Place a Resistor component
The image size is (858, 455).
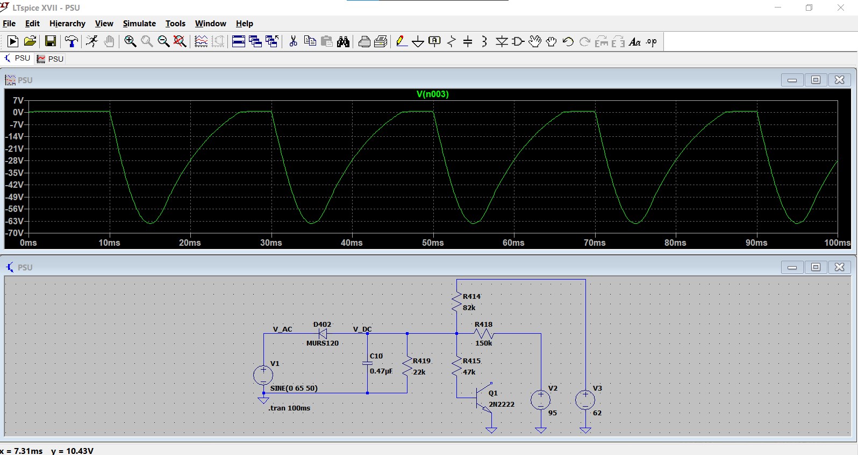coord(452,41)
